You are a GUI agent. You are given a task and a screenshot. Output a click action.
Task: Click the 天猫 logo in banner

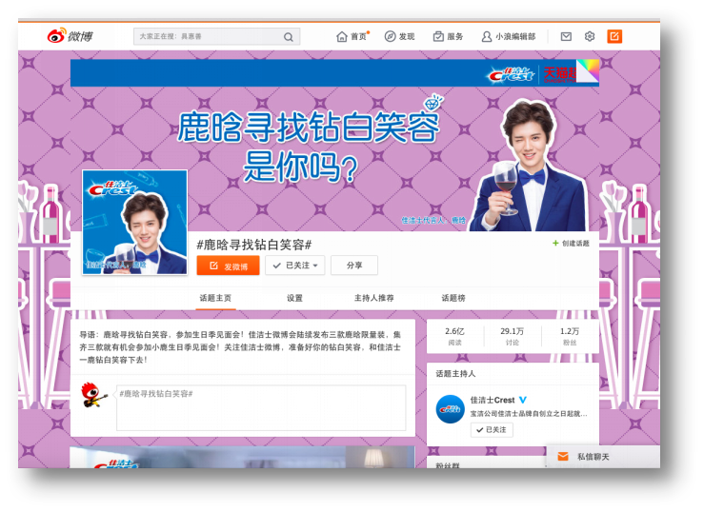click(559, 74)
